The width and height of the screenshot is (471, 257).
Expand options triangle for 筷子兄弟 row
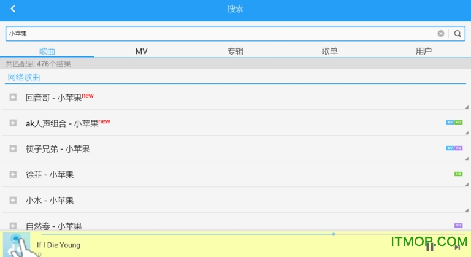[466, 158]
